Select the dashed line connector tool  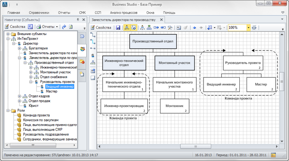pos(93,48)
